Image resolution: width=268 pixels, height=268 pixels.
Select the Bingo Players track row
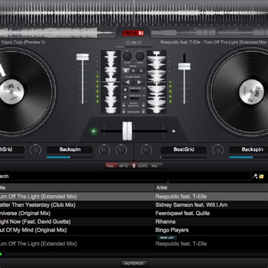tap(134, 230)
